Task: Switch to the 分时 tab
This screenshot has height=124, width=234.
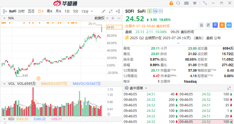Action: tap(21, 11)
